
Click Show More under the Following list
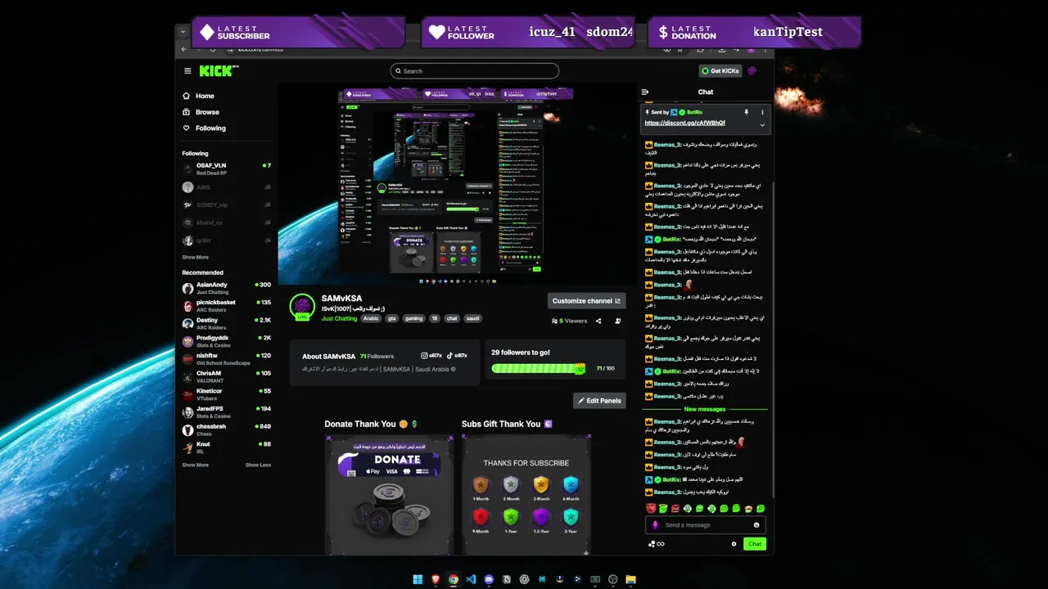[195, 257]
